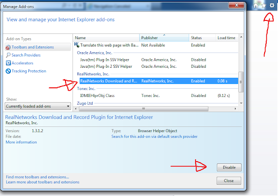Select Toolbars and Extensions add-on type

[38, 47]
